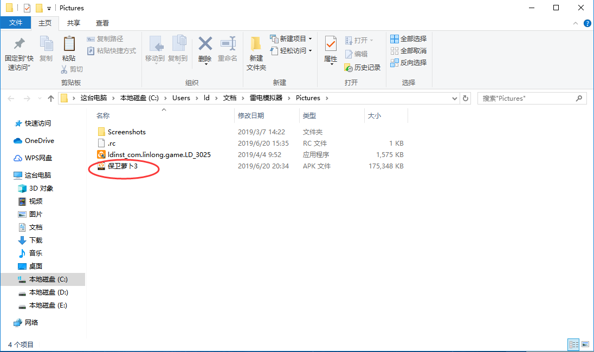
Task: Click the up arrow navigation button
Action: 51,98
